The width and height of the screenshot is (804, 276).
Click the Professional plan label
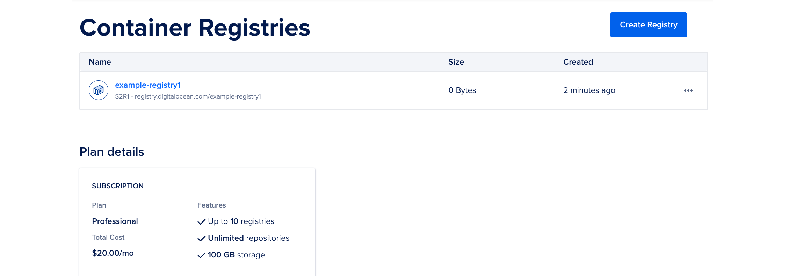click(x=115, y=221)
